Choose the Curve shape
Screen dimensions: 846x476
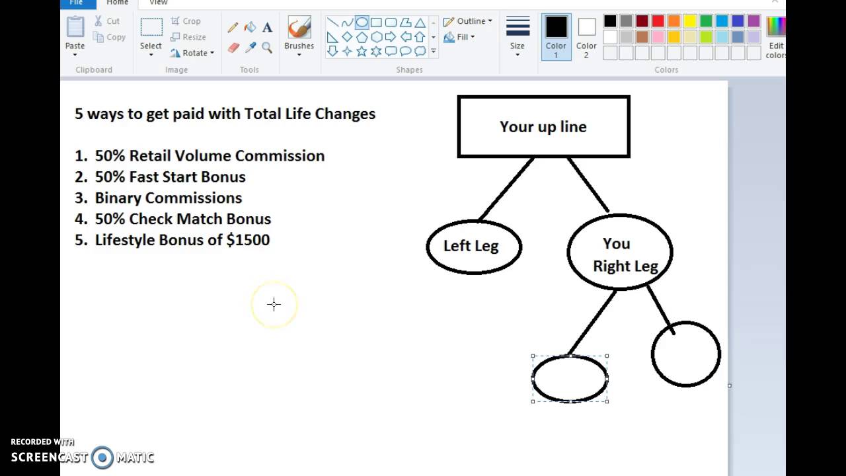click(x=347, y=22)
